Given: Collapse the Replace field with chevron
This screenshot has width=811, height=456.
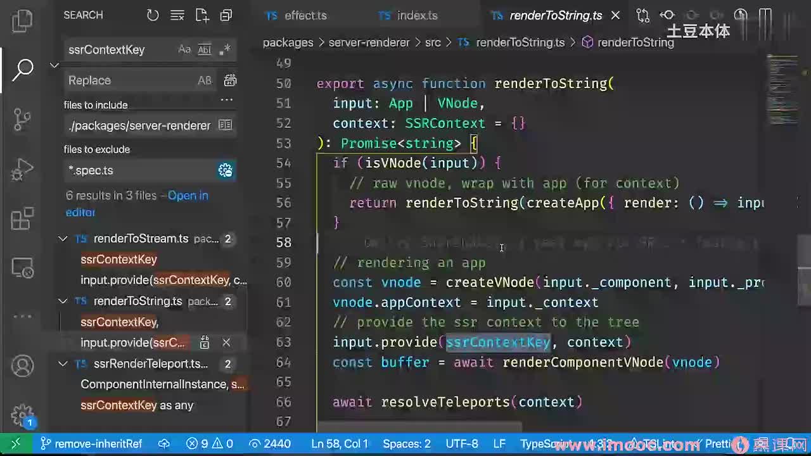Looking at the screenshot, I should pos(54,65).
